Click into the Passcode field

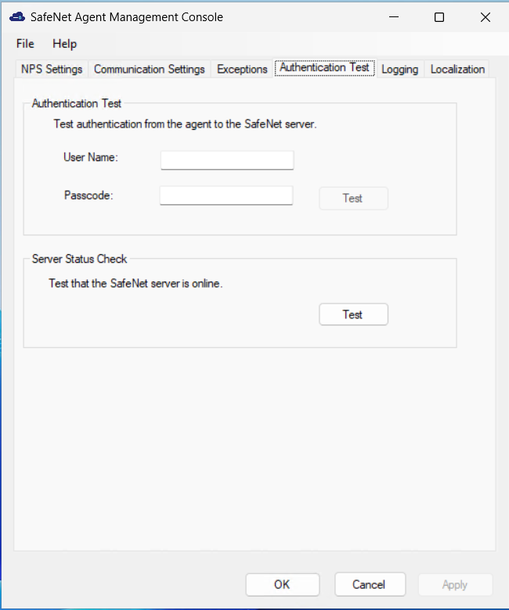226,196
